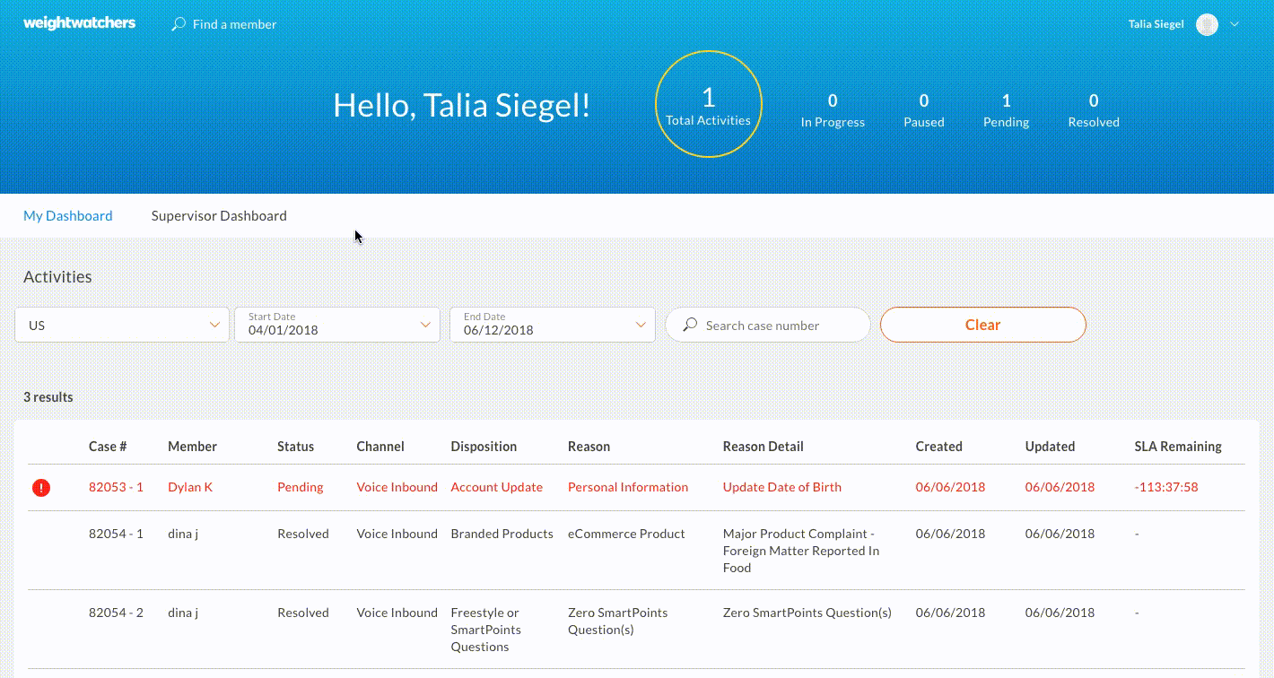Click the Clear button
Screen dimensions: 1274x678
(x=983, y=325)
